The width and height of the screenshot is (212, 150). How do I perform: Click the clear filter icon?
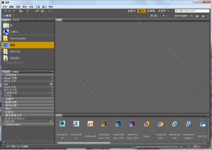tap(52, 143)
